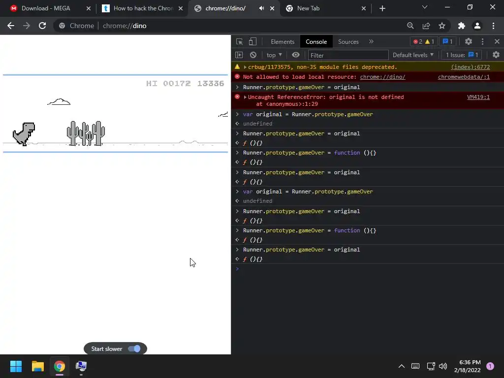The image size is (504, 378).
Task: Open the notification badge in the taskbar
Action: pyautogui.click(x=490, y=366)
